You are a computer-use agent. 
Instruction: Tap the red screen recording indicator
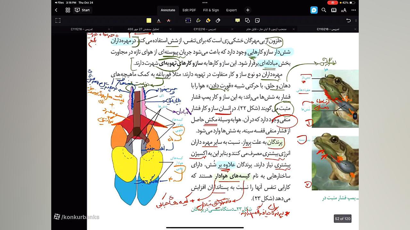pos(332,2)
